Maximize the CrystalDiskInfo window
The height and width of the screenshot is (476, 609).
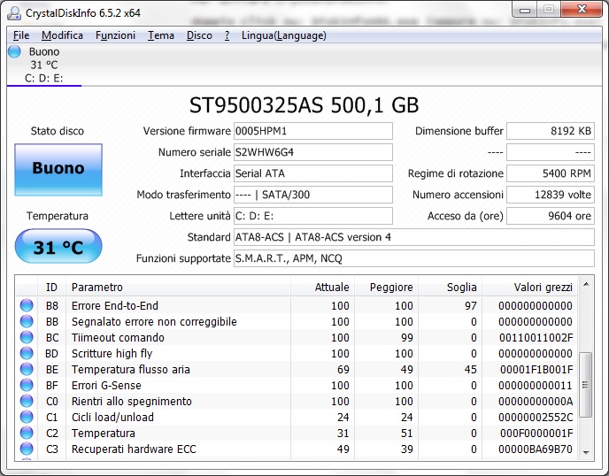549,10
